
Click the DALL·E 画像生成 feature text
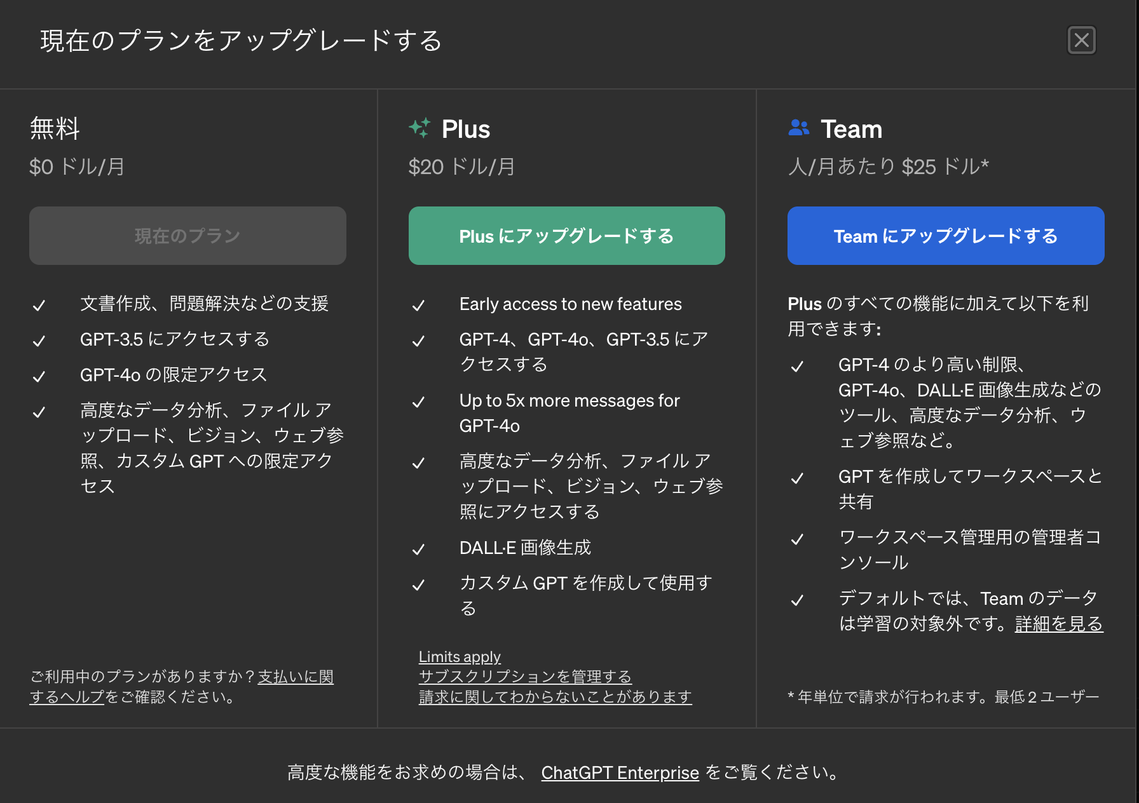[525, 548]
